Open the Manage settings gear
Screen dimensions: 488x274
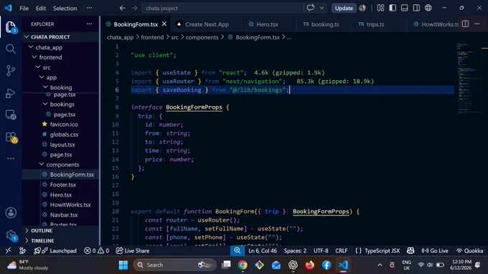coord(11,235)
